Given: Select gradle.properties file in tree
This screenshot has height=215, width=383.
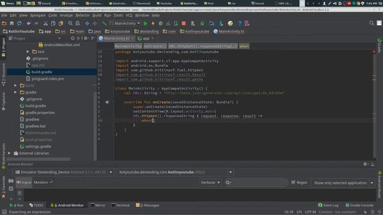Looking at the screenshot, I should [x=37, y=113].
